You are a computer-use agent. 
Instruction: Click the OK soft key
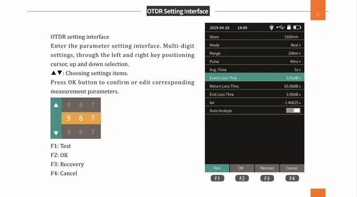242,168
